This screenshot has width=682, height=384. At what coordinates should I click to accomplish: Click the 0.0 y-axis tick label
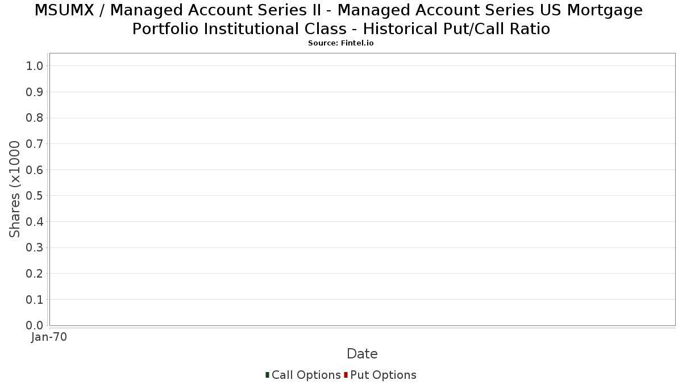pyautogui.click(x=35, y=325)
